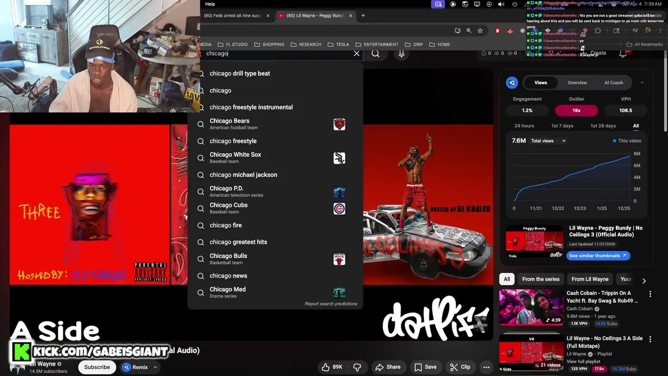Screen dimensions: 668x376
Task: Open the RESEARCH bookmarks folder
Action: (306, 44)
